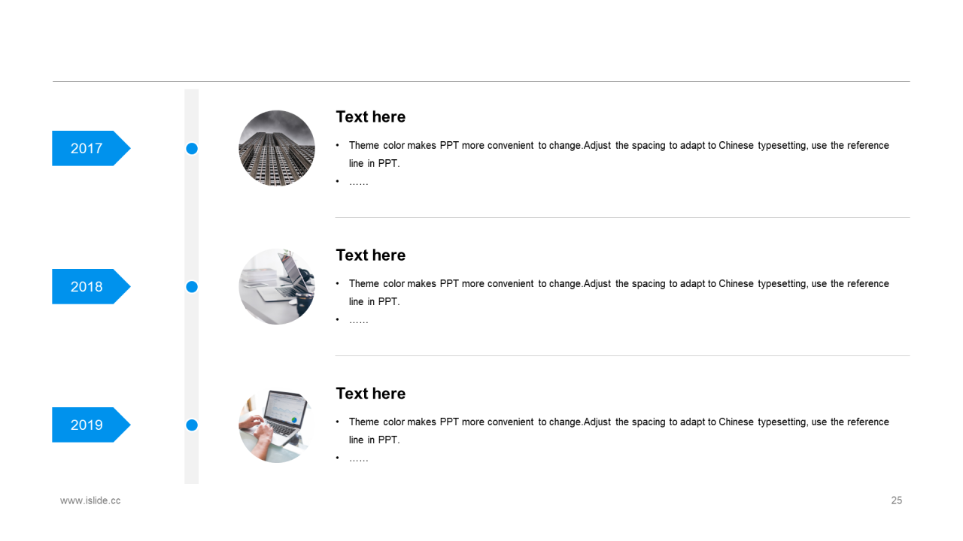
Task: Click the hands typing on laptop photo
Action: click(277, 425)
